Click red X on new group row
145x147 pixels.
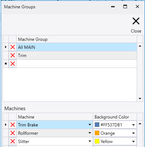click(13, 64)
